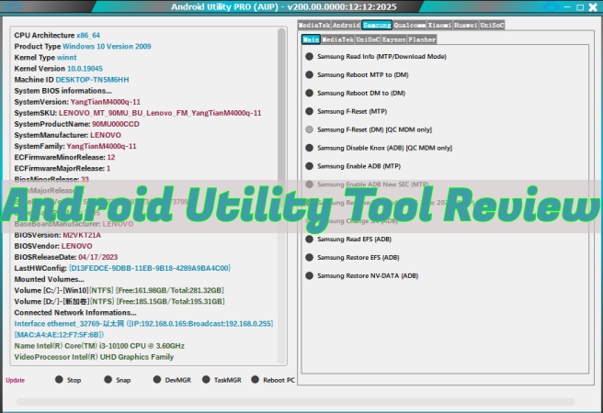Click the Volume [C:/]-[Win10] line
The image size is (603, 413).
pos(119,290)
